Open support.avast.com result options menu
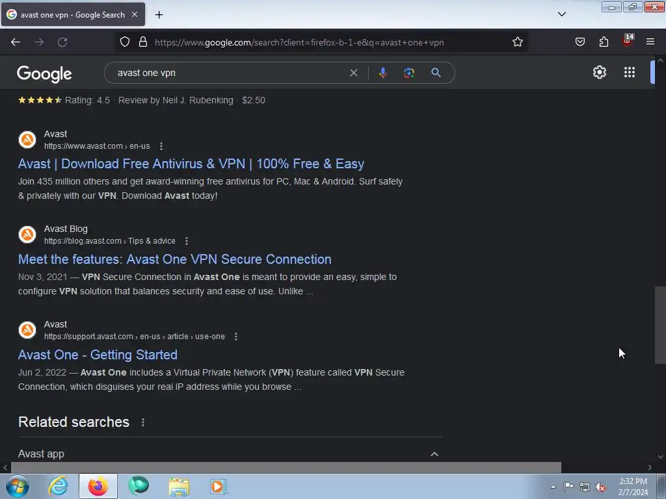666x499 pixels. [236, 337]
